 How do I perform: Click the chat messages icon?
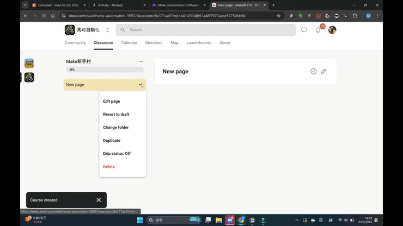point(304,30)
